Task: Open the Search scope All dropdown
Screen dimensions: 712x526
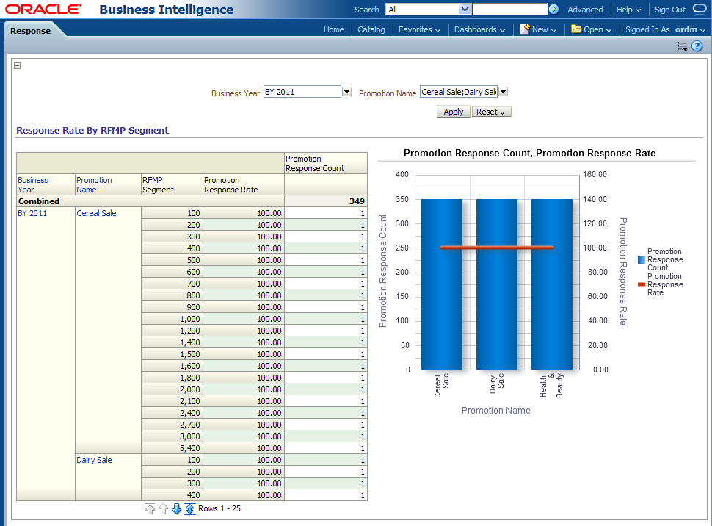Action: click(465, 10)
